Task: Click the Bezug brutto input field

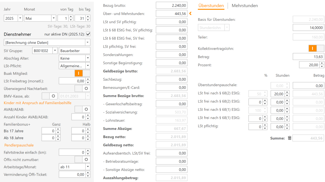Action: click(x=171, y=5)
